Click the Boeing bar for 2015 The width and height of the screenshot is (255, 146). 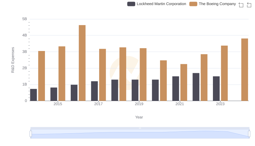point(62,74)
